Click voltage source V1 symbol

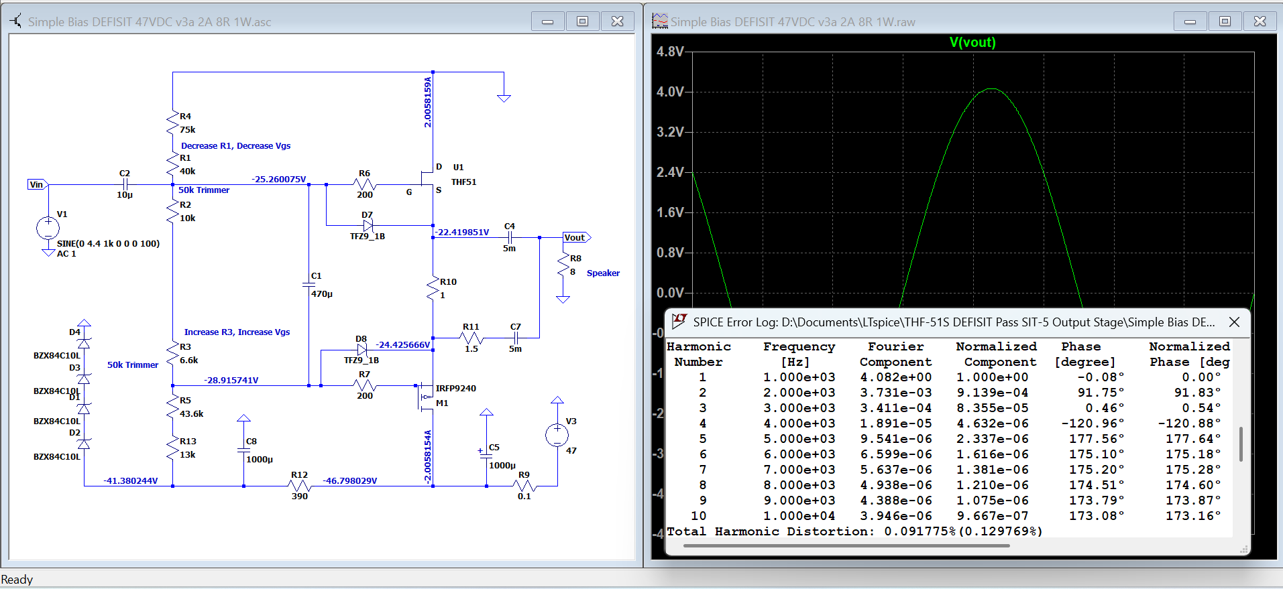click(x=48, y=228)
